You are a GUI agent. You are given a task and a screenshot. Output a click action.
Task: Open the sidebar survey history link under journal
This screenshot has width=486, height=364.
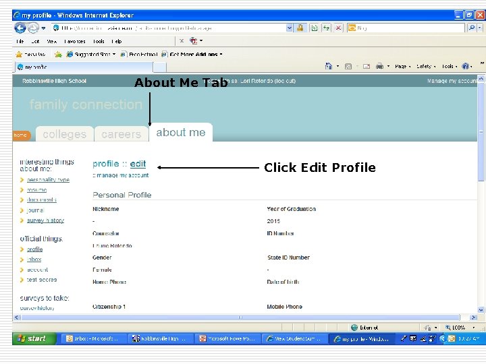pos(45,220)
